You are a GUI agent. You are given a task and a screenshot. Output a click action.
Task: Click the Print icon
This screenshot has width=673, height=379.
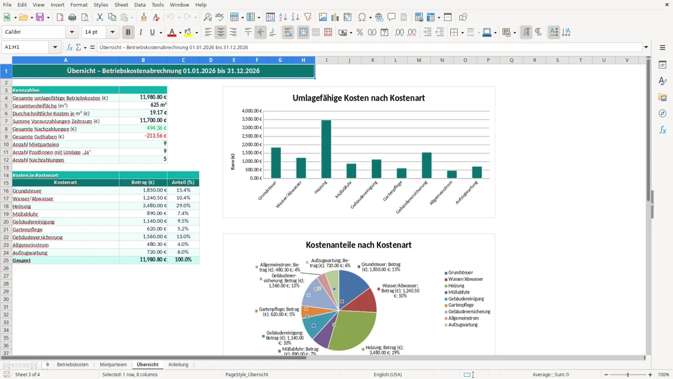pos(72,17)
